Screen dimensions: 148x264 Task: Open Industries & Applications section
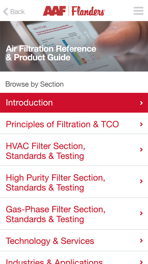tap(74, 258)
